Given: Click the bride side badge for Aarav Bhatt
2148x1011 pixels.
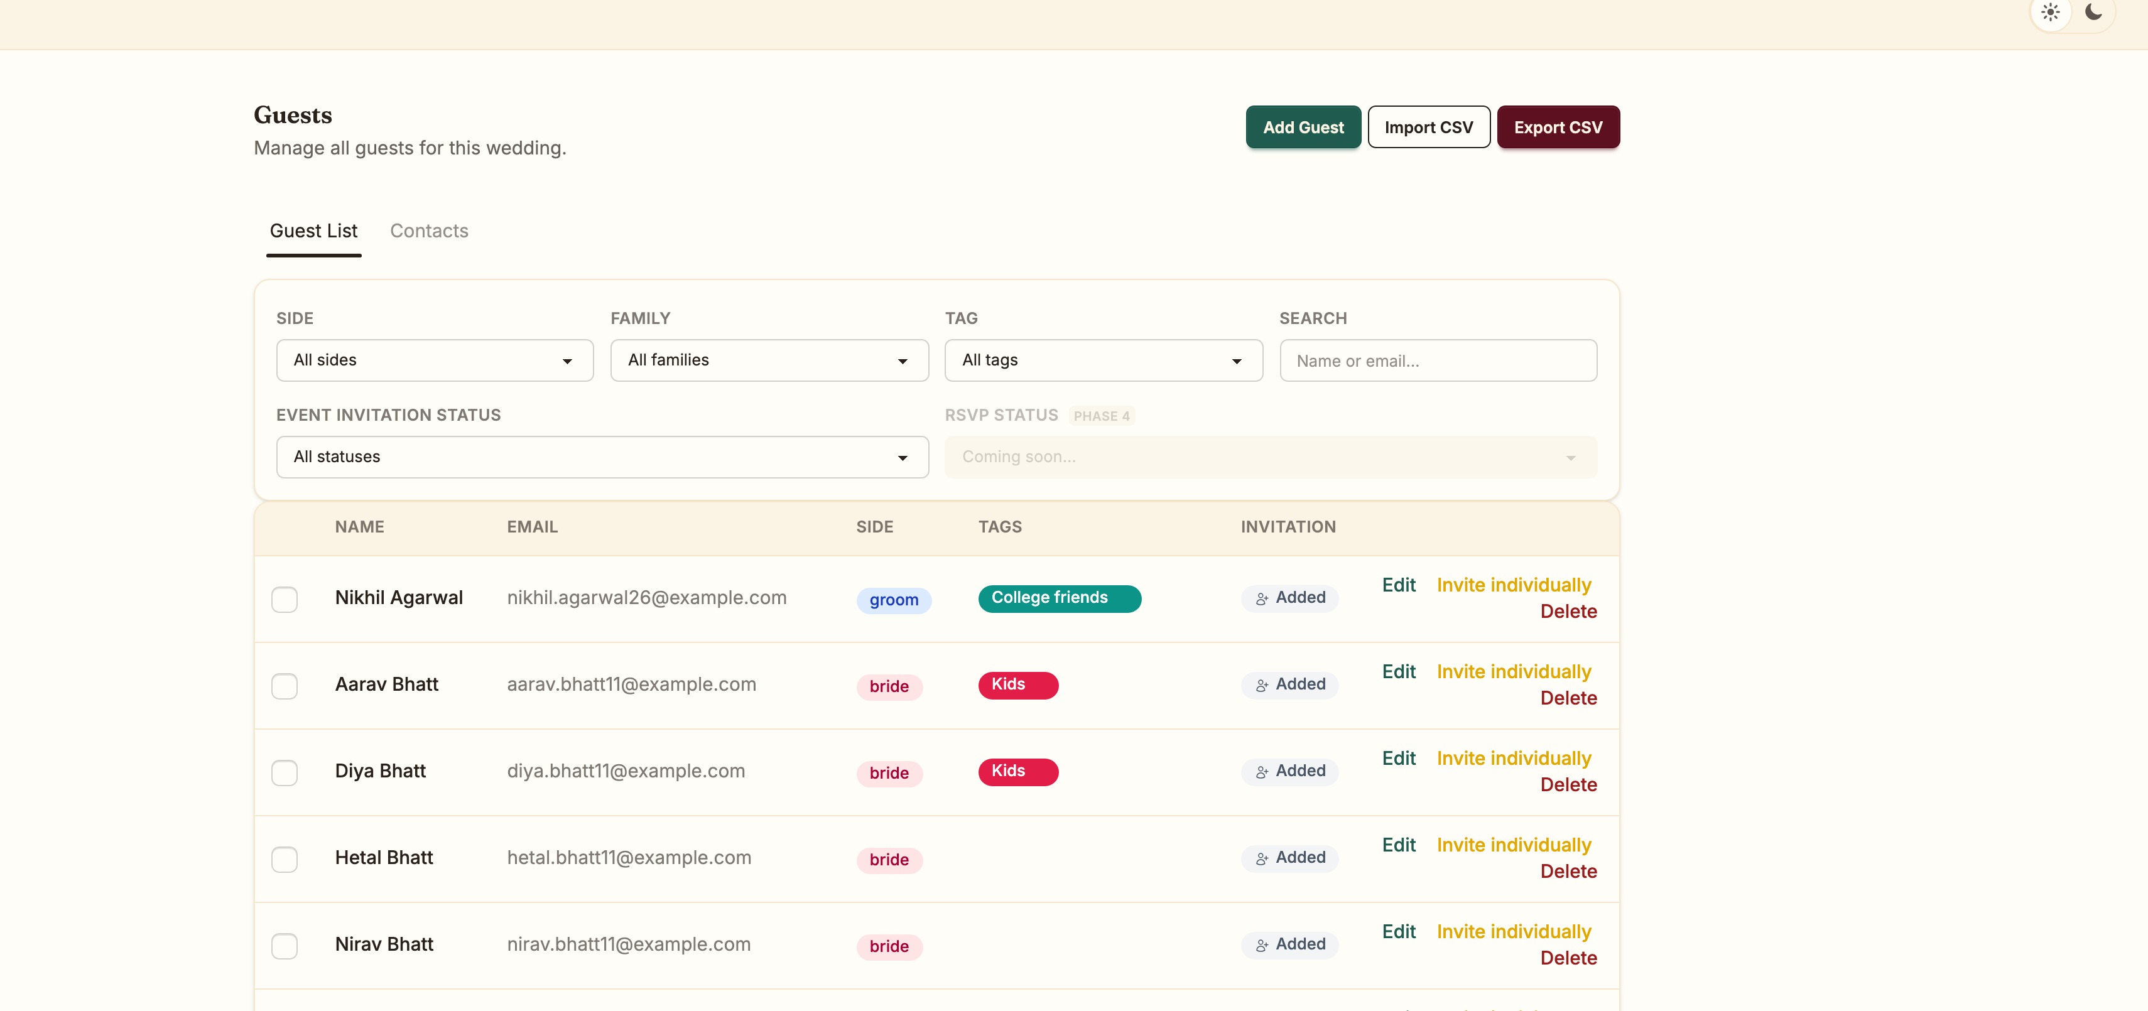Looking at the screenshot, I should pyautogui.click(x=889, y=687).
